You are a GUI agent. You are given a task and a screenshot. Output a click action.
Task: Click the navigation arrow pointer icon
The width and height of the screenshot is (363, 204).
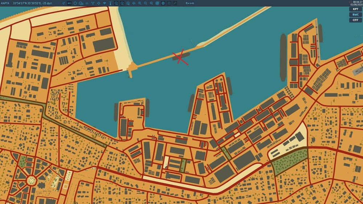point(64,3)
